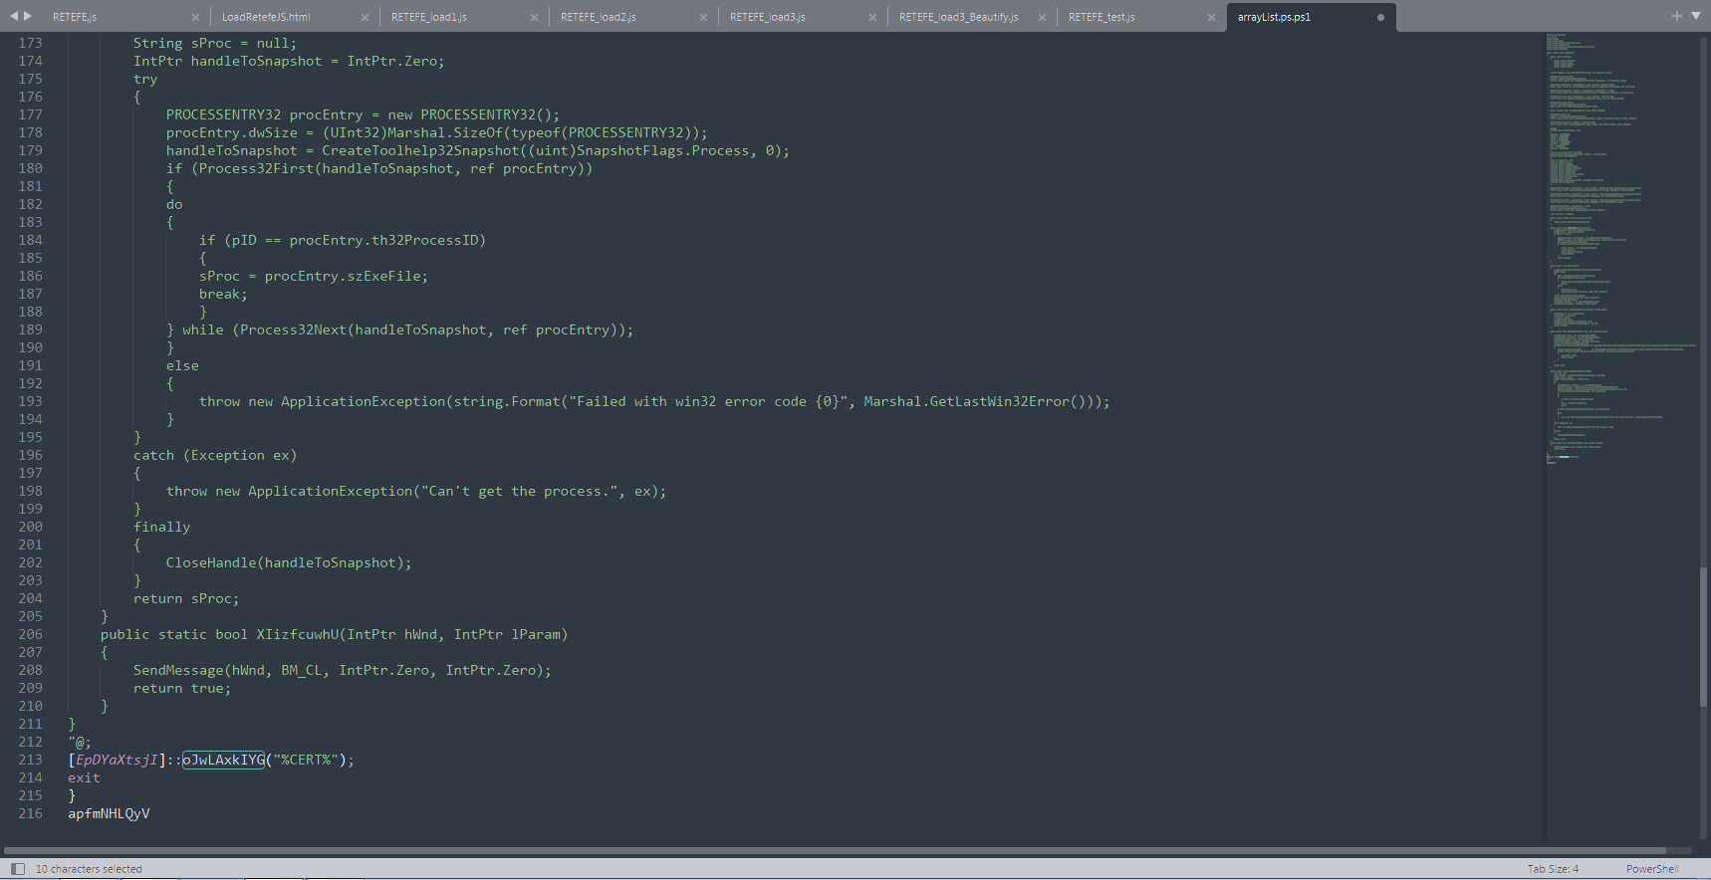This screenshot has height=880, width=1711.
Task: Close the RETEFE_load2.js tab
Action: coord(703,18)
